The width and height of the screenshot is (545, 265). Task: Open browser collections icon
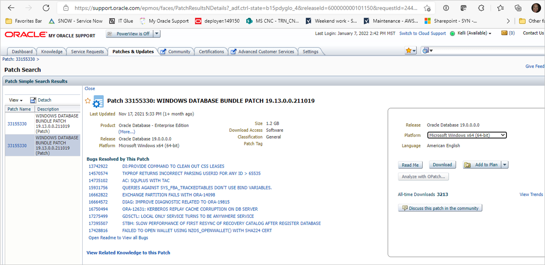click(518, 8)
